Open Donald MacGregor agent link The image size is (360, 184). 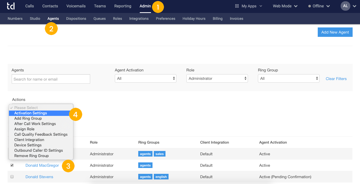tap(42, 165)
